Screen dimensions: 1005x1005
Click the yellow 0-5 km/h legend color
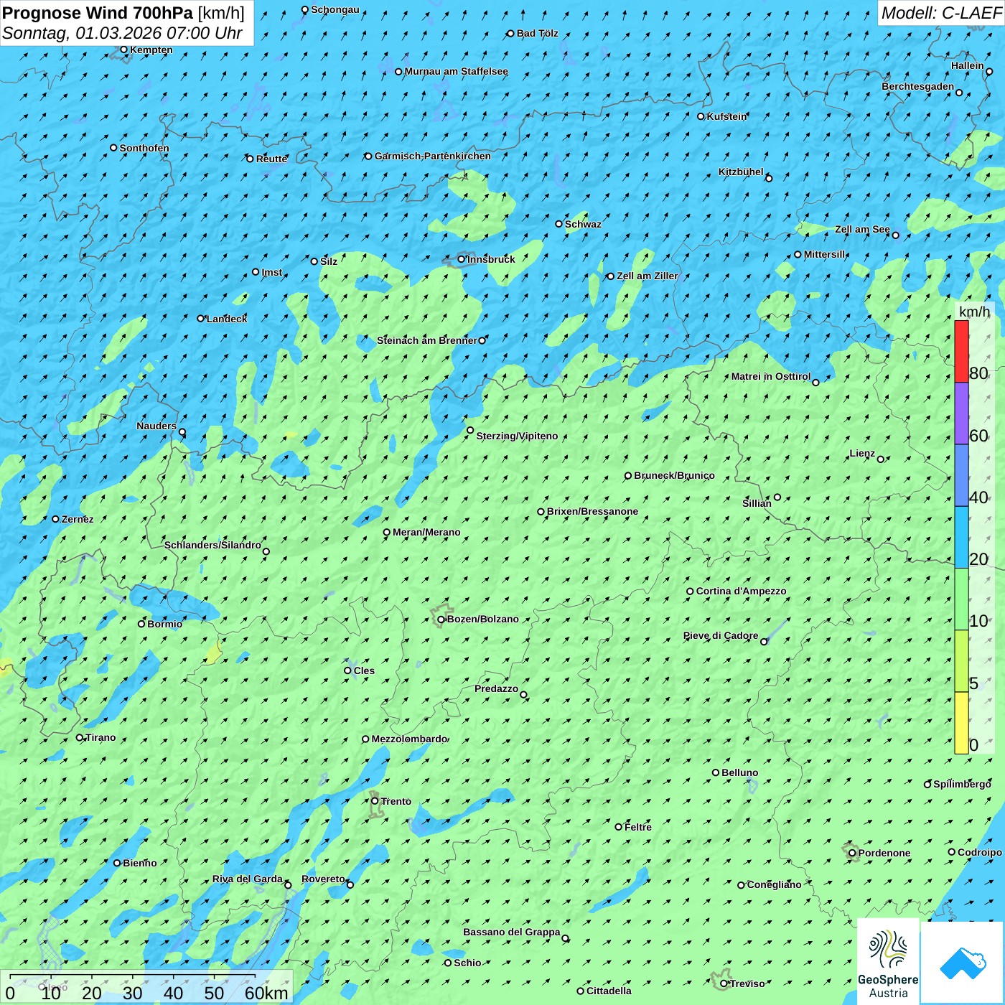pos(961,723)
